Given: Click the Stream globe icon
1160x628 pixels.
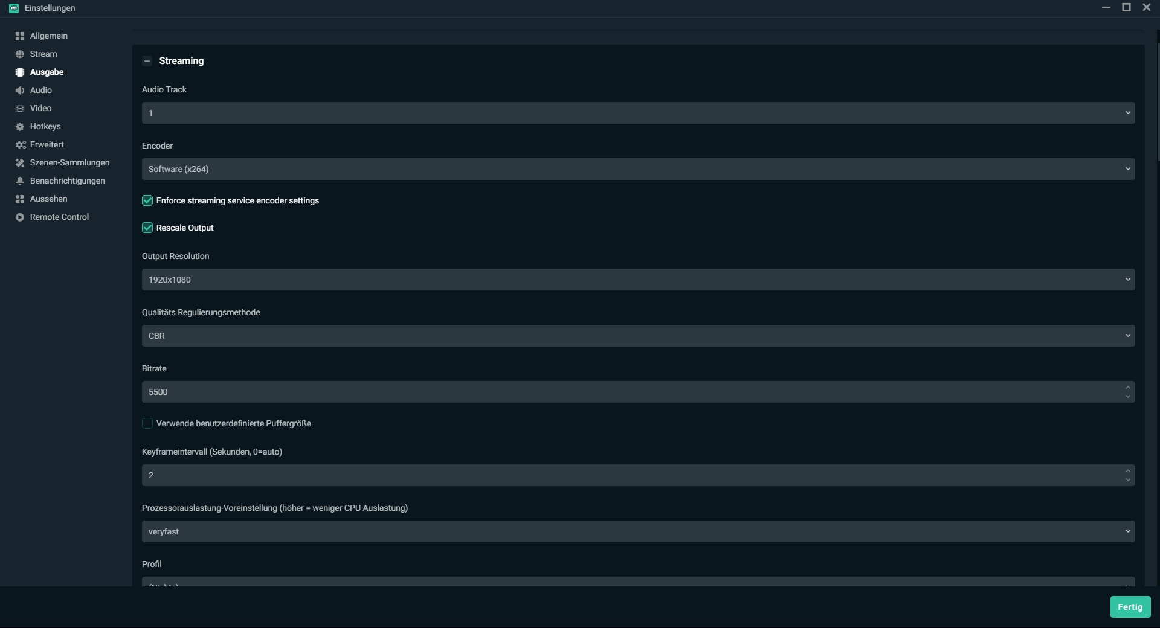Looking at the screenshot, I should 20,54.
